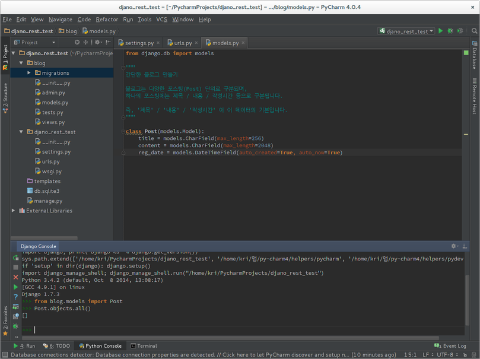Collapse the inner djano_rest_test folder
Image resolution: width=480 pixels, height=359 pixels.
(21, 132)
